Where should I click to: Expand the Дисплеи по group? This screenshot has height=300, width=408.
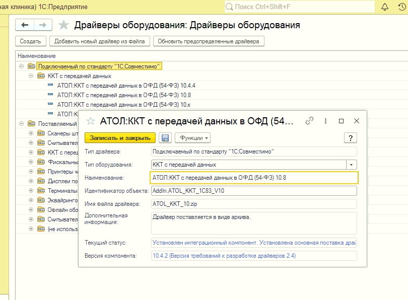point(31,181)
